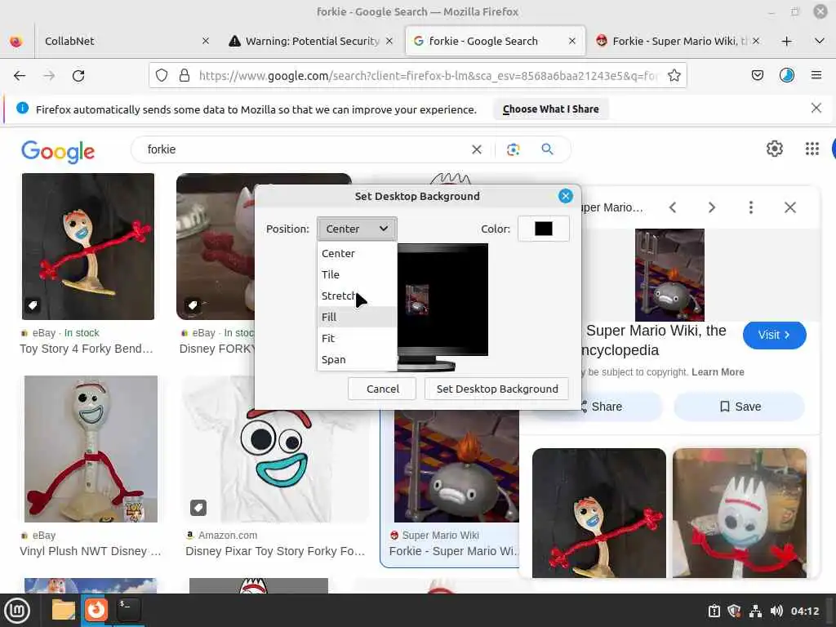
Task: View site security padlock information
Action: tap(185, 76)
